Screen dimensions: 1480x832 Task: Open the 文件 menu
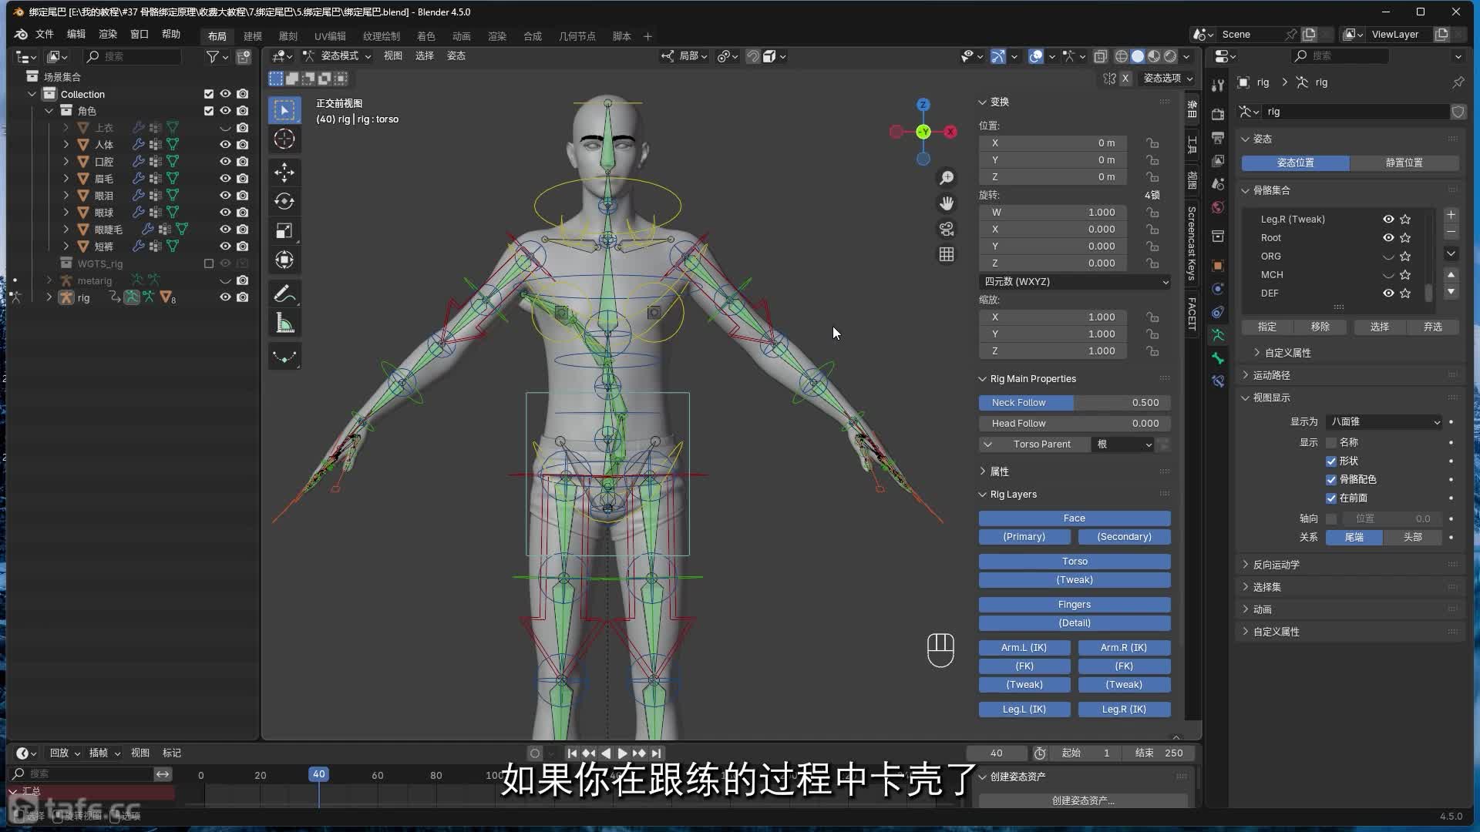[x=45, y=35]
